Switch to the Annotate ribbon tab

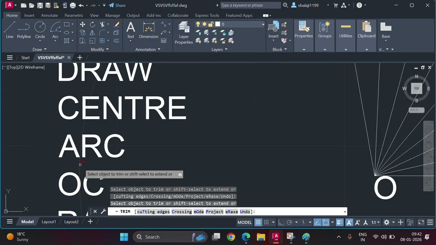[x=49, y=15]
